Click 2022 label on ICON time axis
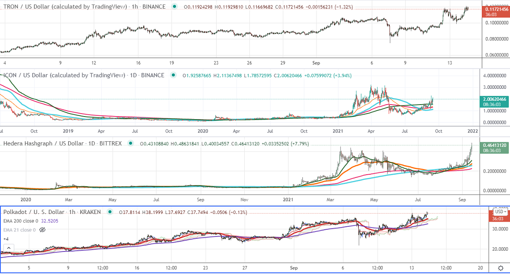Screen dimensions: 510x275 pos(472,131)
